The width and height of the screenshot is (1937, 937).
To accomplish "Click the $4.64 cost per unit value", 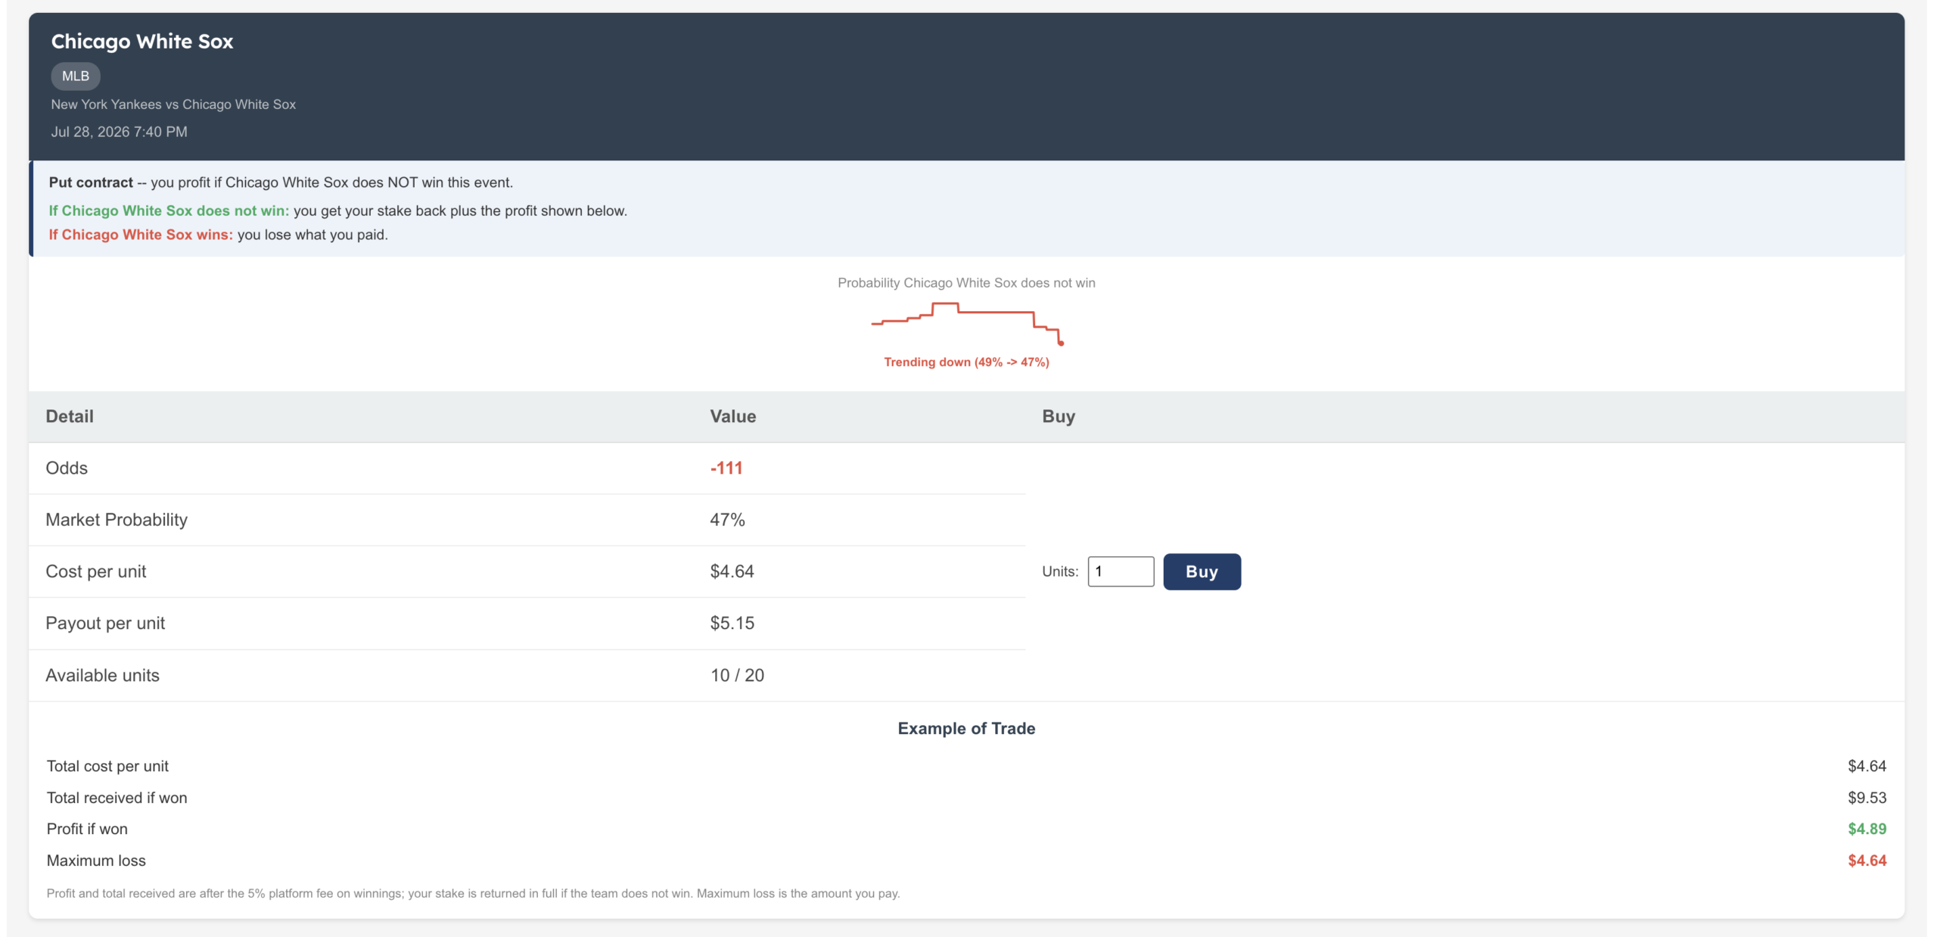I will (732, 571).
